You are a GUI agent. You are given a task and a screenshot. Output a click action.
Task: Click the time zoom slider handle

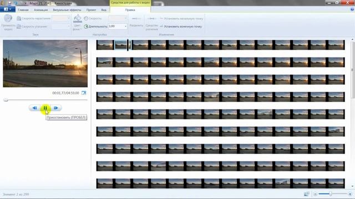(x=331, y=193)
